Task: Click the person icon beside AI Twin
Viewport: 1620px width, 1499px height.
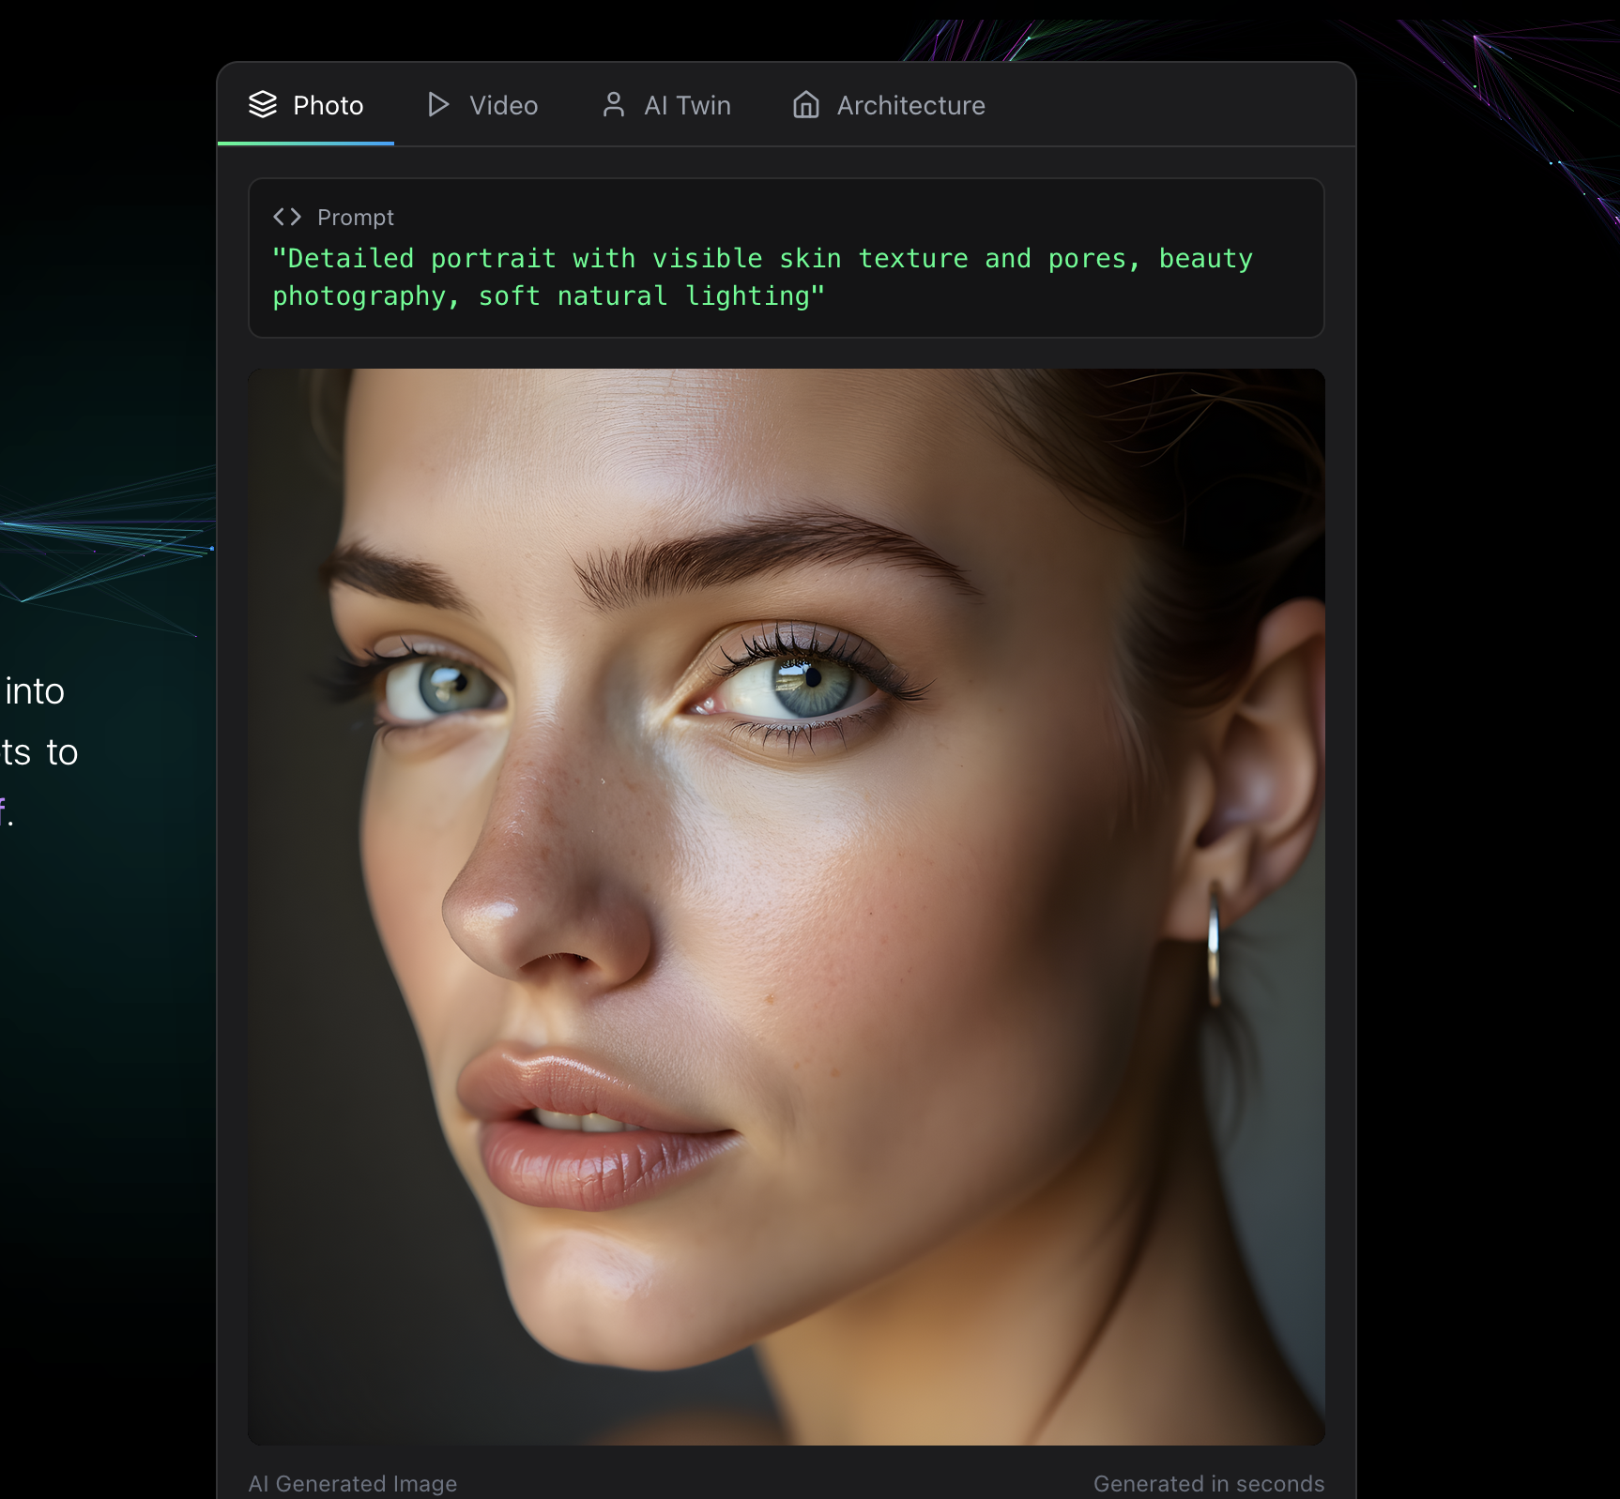Action: coord(614,104)
